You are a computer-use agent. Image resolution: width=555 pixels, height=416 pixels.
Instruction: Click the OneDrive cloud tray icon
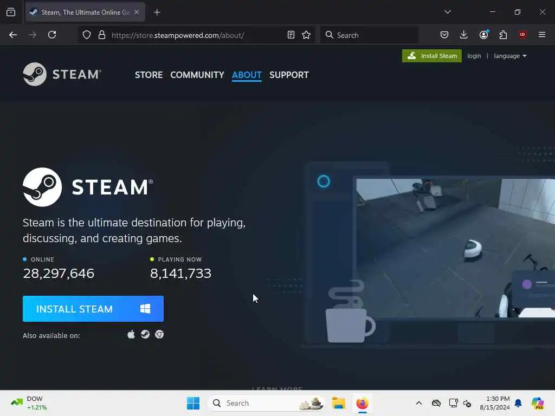click(436, 403)
